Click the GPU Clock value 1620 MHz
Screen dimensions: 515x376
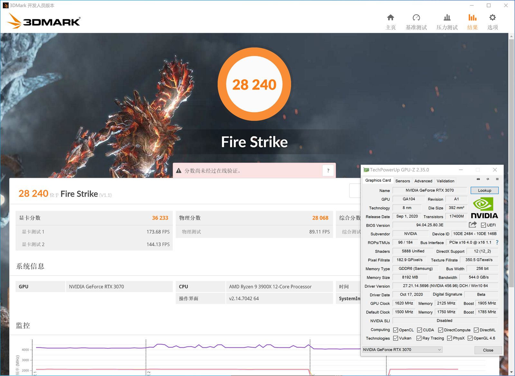404,303
